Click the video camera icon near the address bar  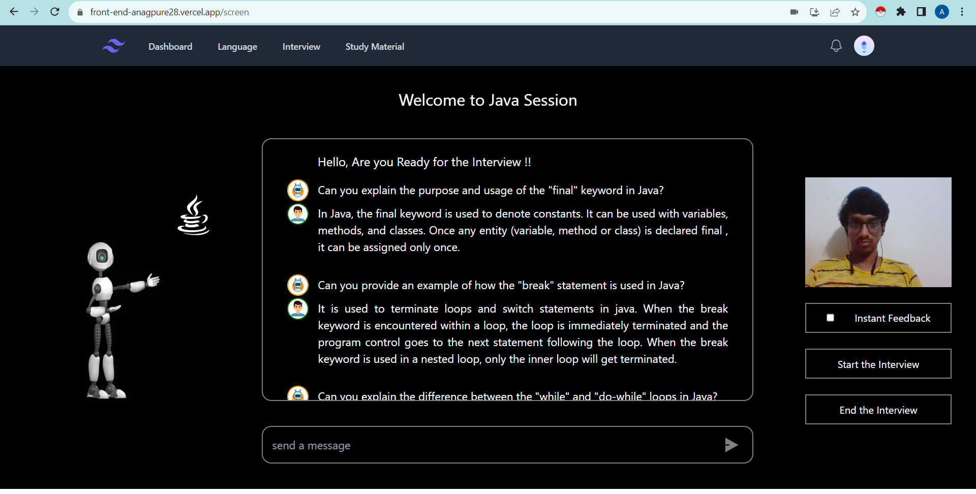pyautogui.click(x=794, y=12)
